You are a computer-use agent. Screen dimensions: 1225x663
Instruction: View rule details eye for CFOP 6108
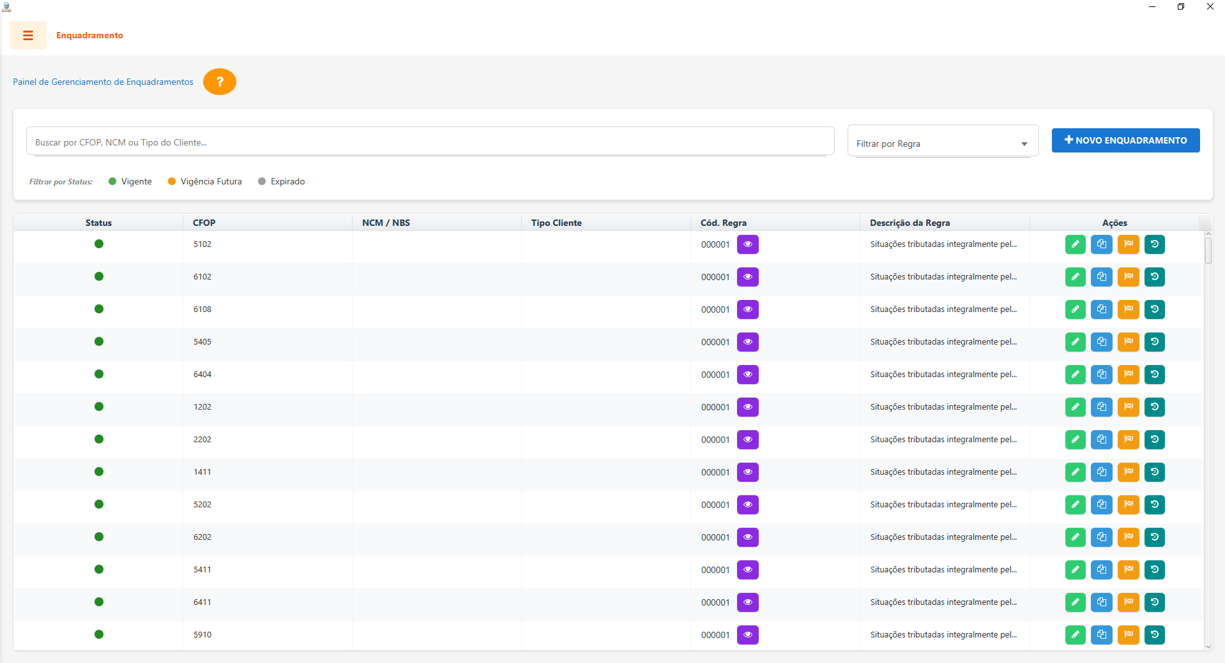(x=748, y=309)
